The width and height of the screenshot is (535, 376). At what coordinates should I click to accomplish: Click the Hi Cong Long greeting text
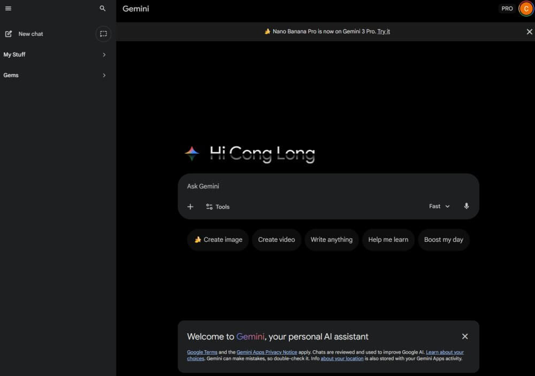click(x=262, y=154)
